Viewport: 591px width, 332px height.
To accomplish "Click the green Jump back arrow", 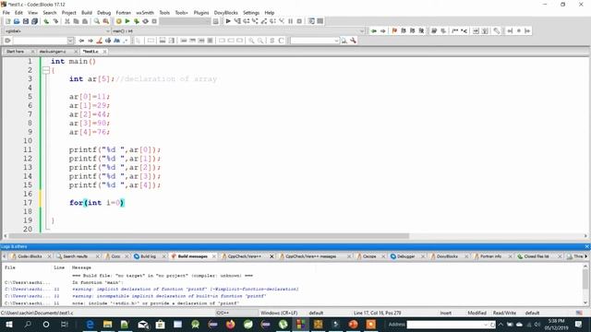I will click(x=374, y=30).
